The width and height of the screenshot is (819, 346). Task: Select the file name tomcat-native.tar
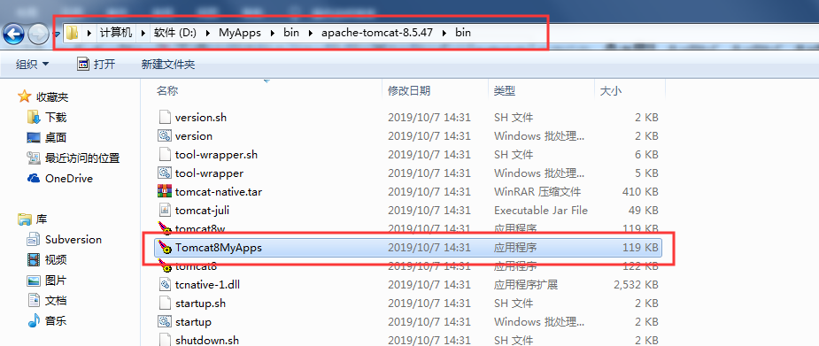219,192
